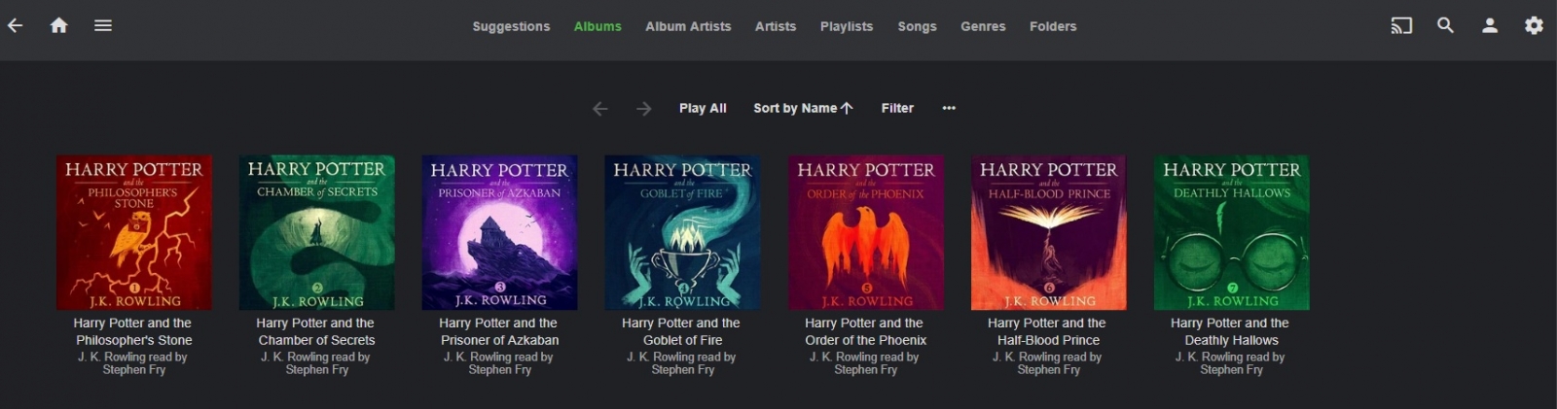Click the back arrow icon
Viewport: 1557px width, 409px height.
pos(15,25)
